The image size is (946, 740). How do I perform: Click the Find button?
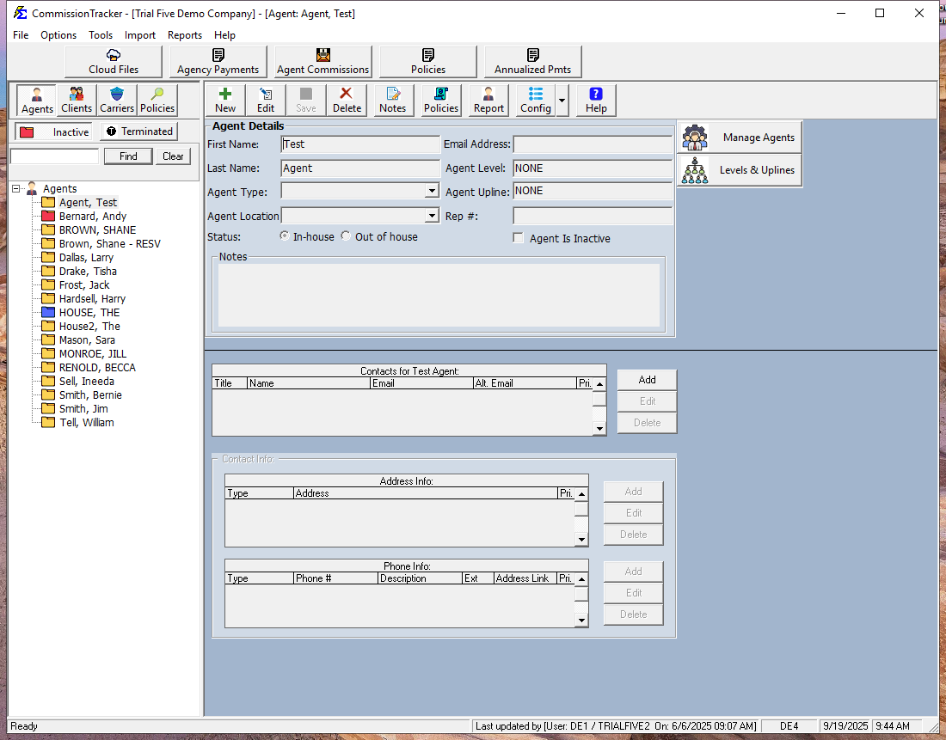(128, 156)
